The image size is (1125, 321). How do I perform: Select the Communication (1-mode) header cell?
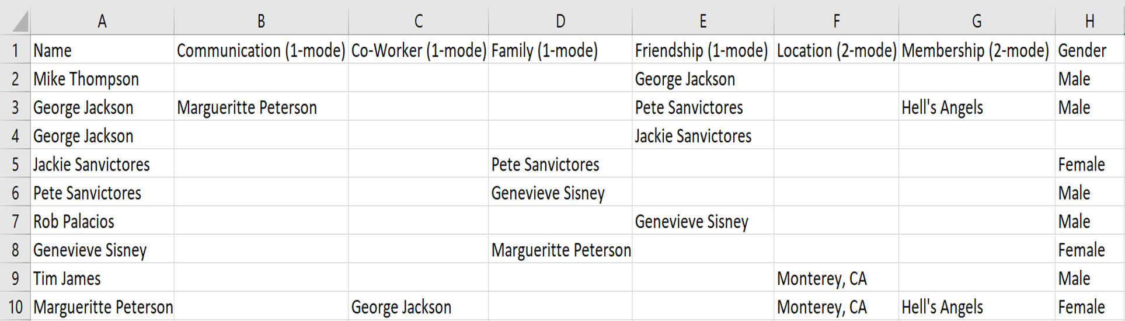[x=261, y=51]
